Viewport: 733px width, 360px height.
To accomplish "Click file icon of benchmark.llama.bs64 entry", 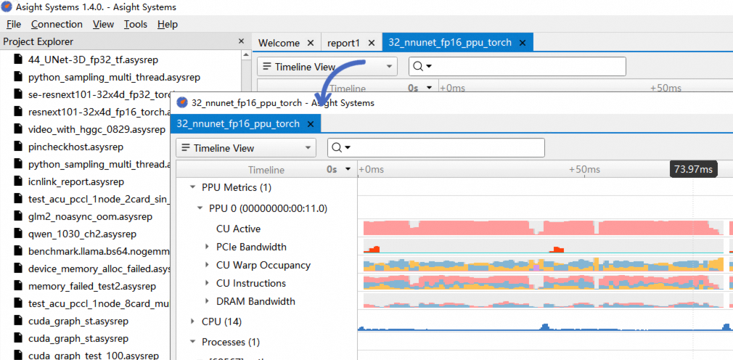I will point(18,251).
